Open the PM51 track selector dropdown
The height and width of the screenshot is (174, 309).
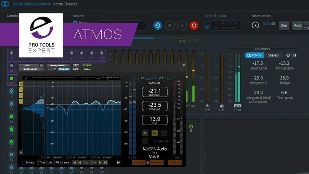coord(29,65)
